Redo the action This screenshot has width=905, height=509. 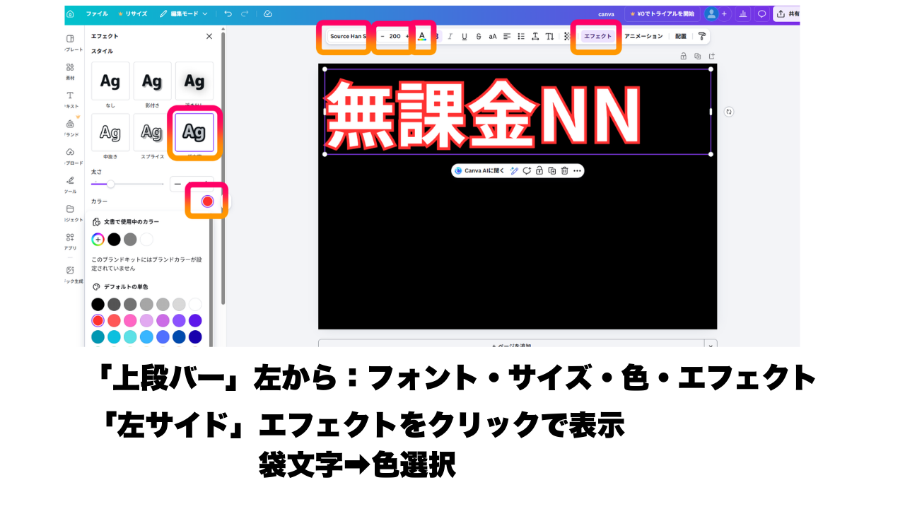point(245,13)
